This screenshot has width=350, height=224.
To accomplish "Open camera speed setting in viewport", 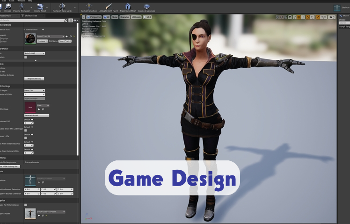I will click(x=332, y=17).
